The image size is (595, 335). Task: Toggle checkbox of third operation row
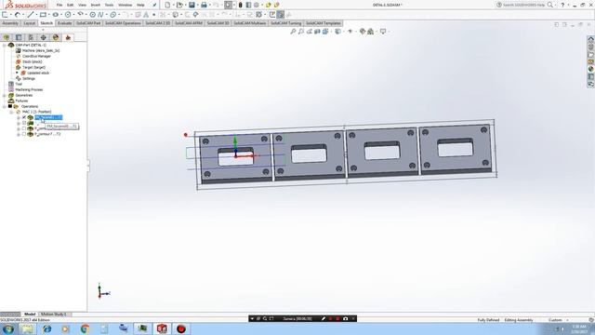pos(24,128)
